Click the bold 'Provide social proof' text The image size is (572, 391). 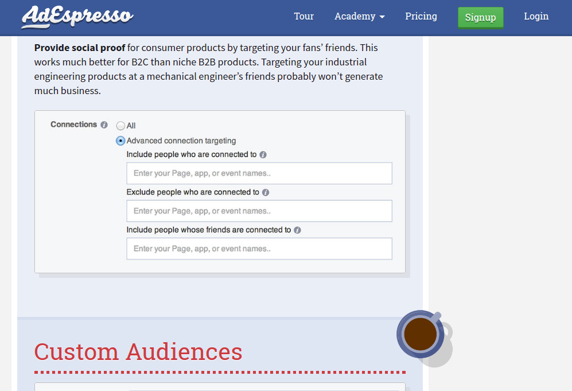coord(80,48)
